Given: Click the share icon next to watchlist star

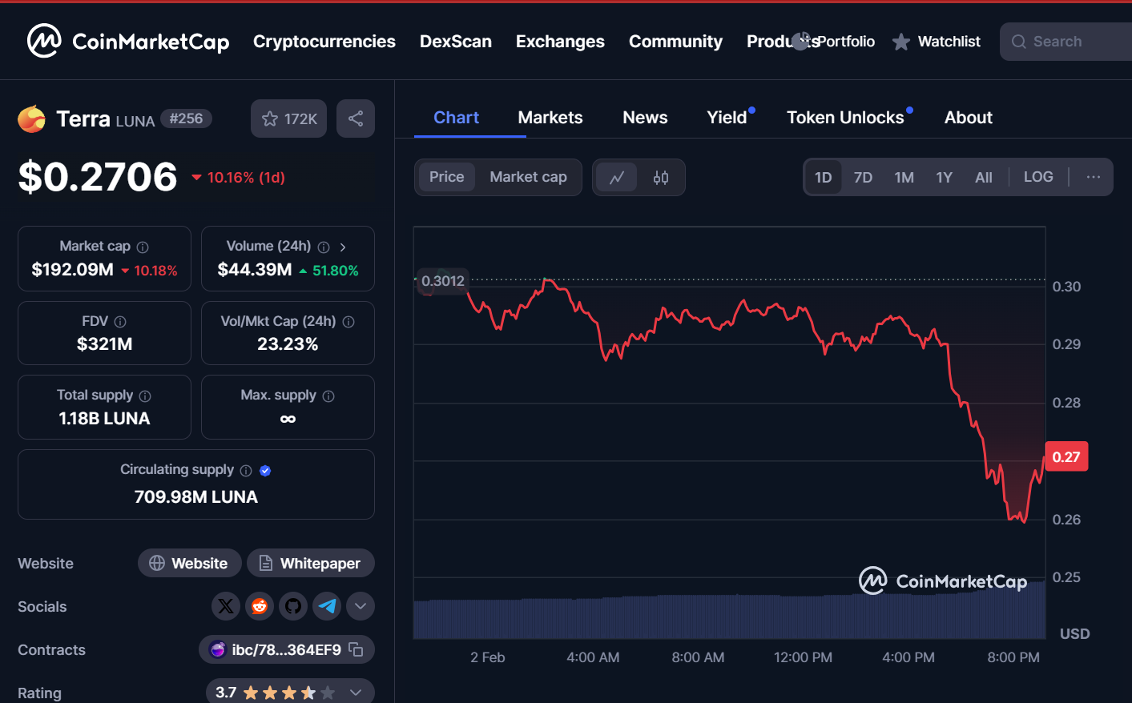Looking at the screenshot, I should pyautogui.click(x=356, y=119).
